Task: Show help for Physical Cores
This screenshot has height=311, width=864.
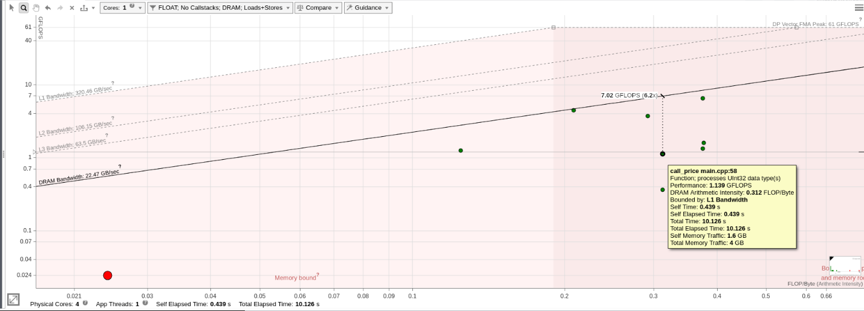Action: 85,303
